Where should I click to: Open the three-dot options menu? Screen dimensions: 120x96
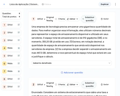pos(115,4)
